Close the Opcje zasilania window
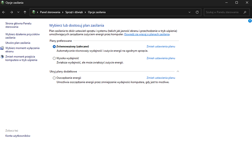This screenshot has height=141, width=252. (x=247, y=2)
